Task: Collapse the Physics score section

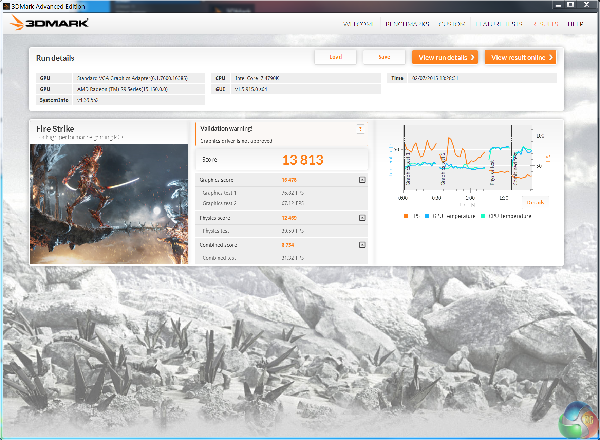Action: pyautogui.click(x=362, y=218)
